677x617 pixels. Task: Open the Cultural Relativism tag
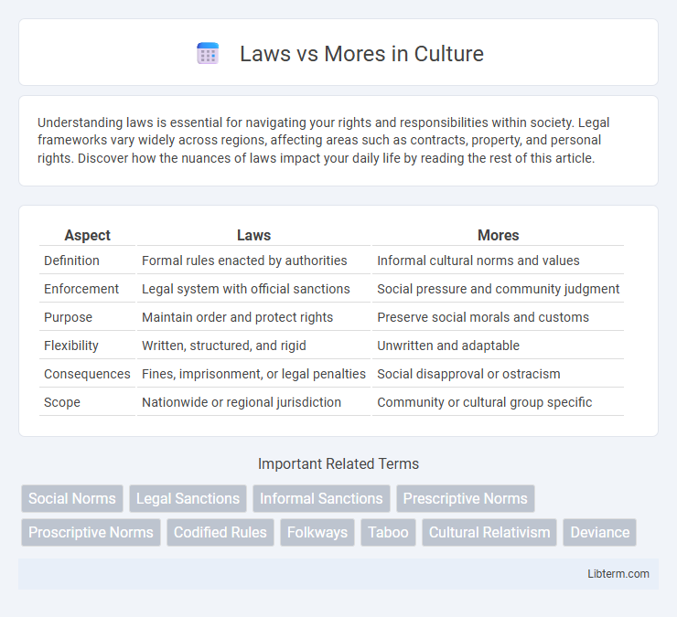pos(489,532)
